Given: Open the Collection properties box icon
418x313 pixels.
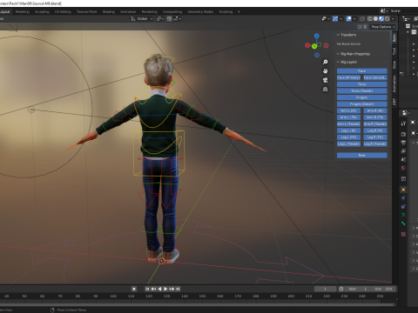Looking at the screenshot, I should (403, 179).
